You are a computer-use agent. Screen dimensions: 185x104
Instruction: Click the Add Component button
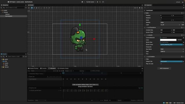pyautogui.click(x=164, y=68)
